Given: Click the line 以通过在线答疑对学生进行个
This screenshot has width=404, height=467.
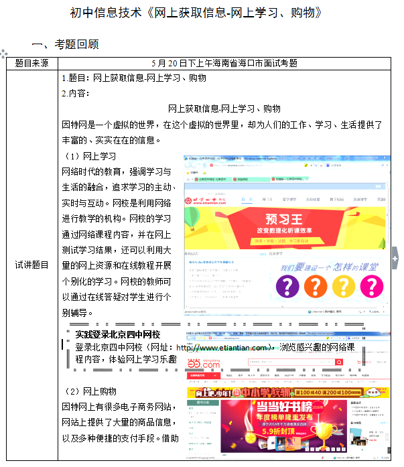Looking at the screenshot, I should pyautogui.click(x=117, y=297).
